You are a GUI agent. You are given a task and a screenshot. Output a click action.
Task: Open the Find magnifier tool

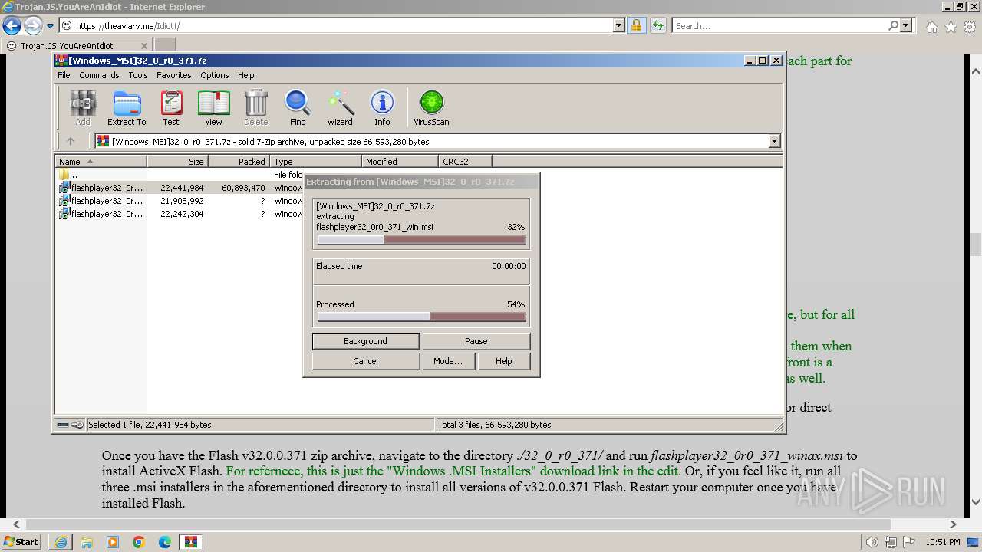(298, 107)
